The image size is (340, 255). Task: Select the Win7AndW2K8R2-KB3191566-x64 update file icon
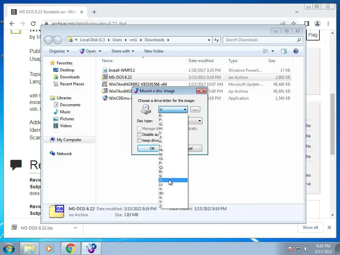pyautogui.click(x=105, y=84)
